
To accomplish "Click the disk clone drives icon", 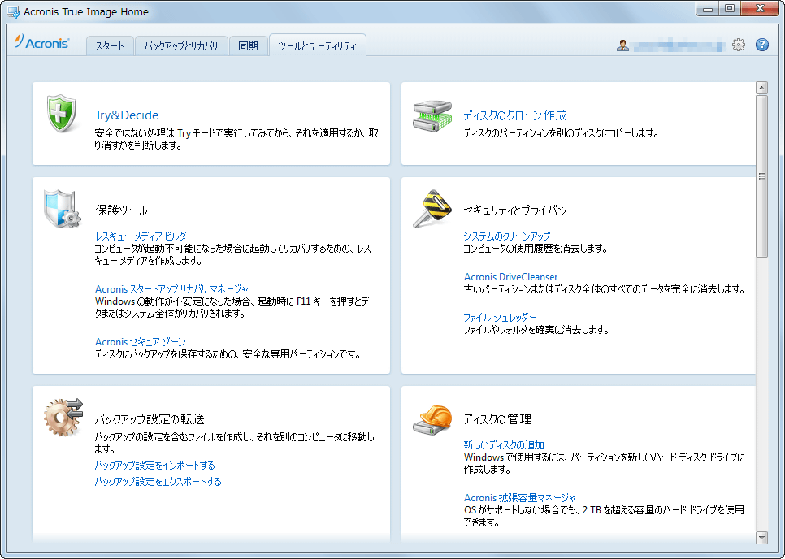I will pos(432,115).
